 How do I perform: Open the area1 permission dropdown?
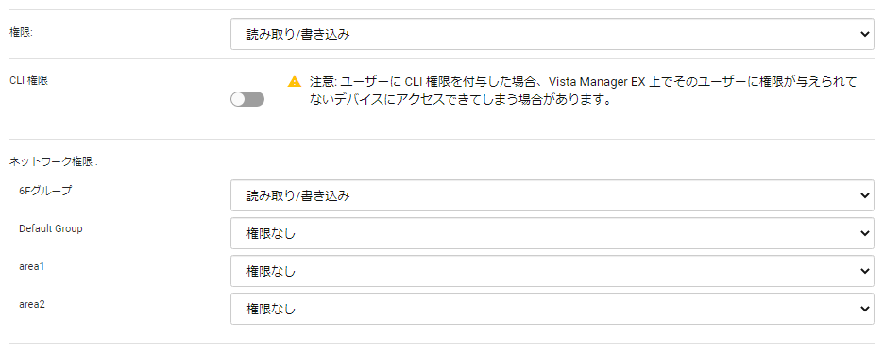(x=552, y=271)
